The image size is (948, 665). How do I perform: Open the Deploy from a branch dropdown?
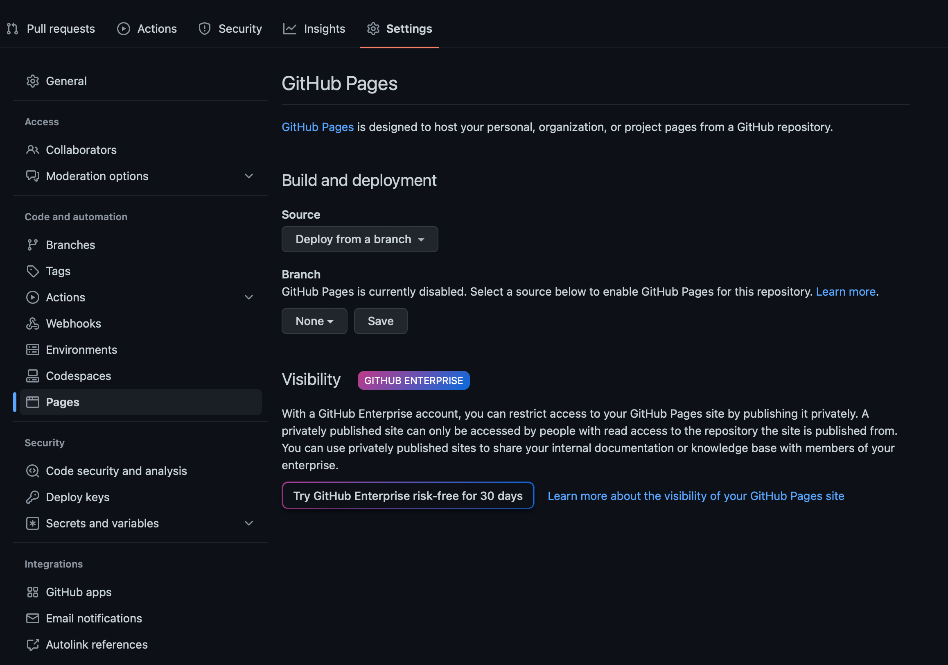click(360, 239)
